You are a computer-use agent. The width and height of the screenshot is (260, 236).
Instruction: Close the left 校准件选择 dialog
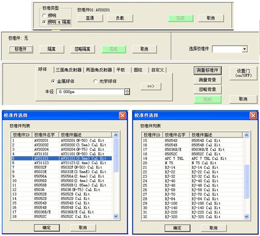tap(123, 115)
